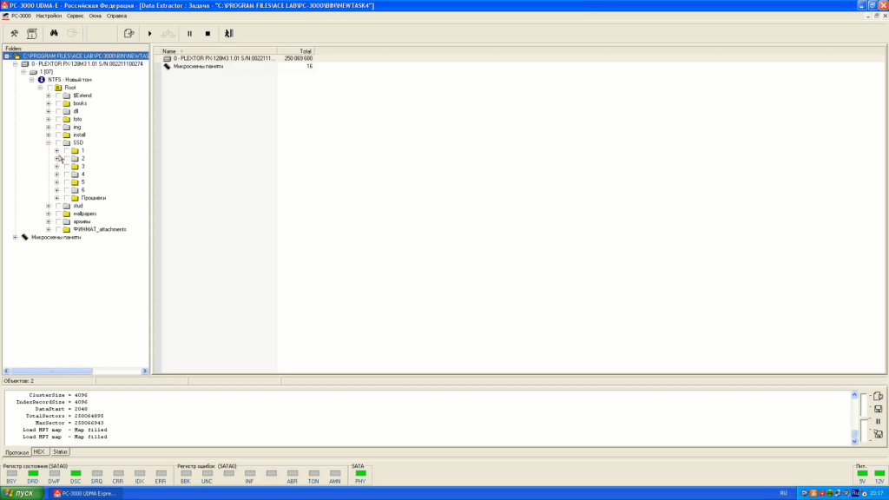This screenshot has height=500, width=889.
Task: Check the ФИНМАТ_attachments folder checkbox
Action: pos(58,229)
